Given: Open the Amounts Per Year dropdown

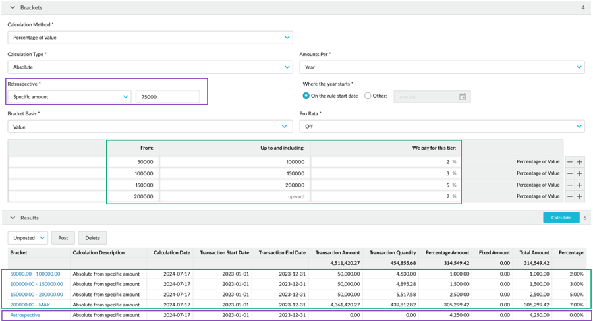Looking at the screenshot, I should pos(441,67).
